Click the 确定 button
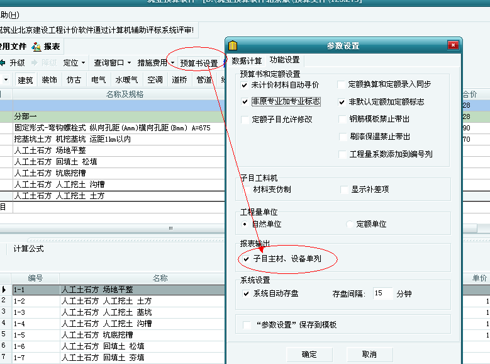 click(x=309, y=355)
